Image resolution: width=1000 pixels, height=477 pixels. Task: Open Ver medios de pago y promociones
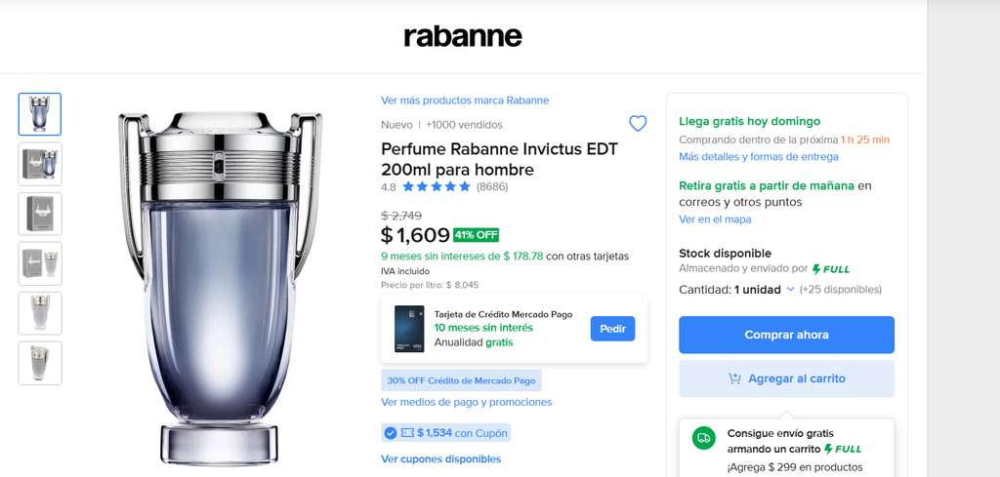click(466, 403)
